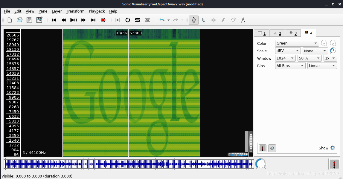Click the layer playback level meter button

263,148
